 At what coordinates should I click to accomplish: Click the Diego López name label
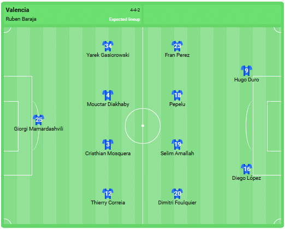pyautogui.click(x=247, y=178)
